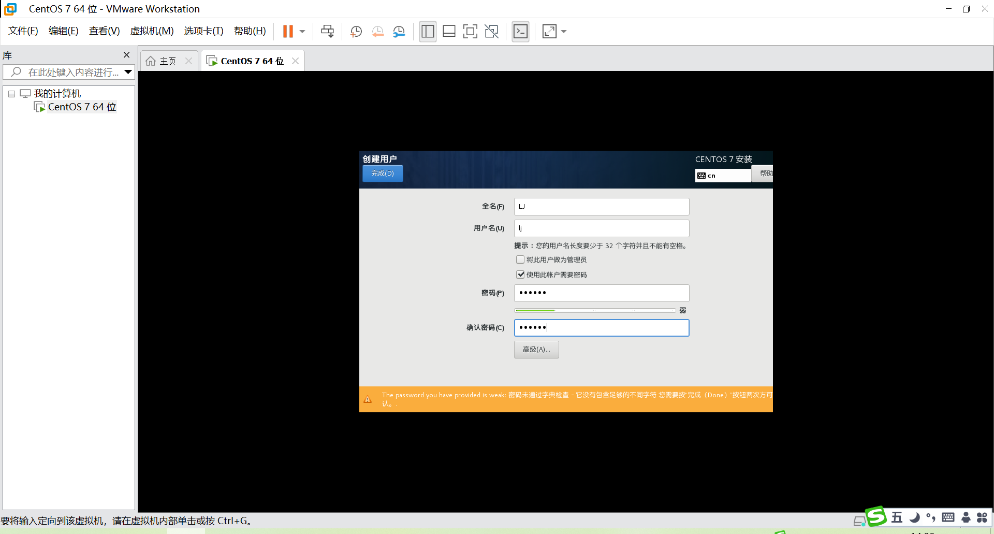Click the VMware Workstation title bar icon

tap(10, 9)
